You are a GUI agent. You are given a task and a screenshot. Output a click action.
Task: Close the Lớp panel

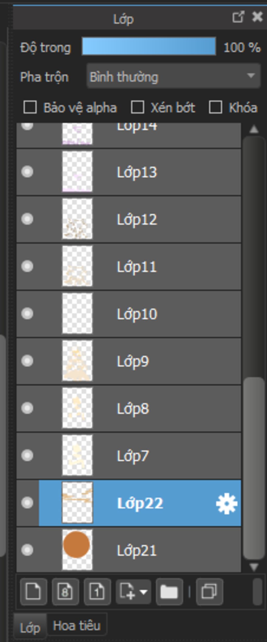(x=257, y=17)
